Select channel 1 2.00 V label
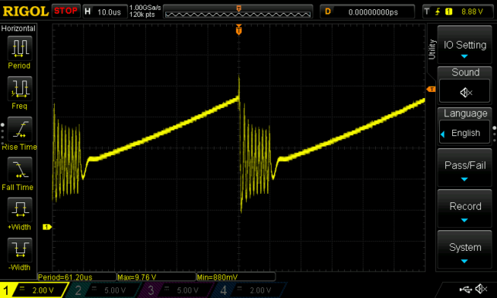This screenshot has width=497, height=298. point(42,290)
